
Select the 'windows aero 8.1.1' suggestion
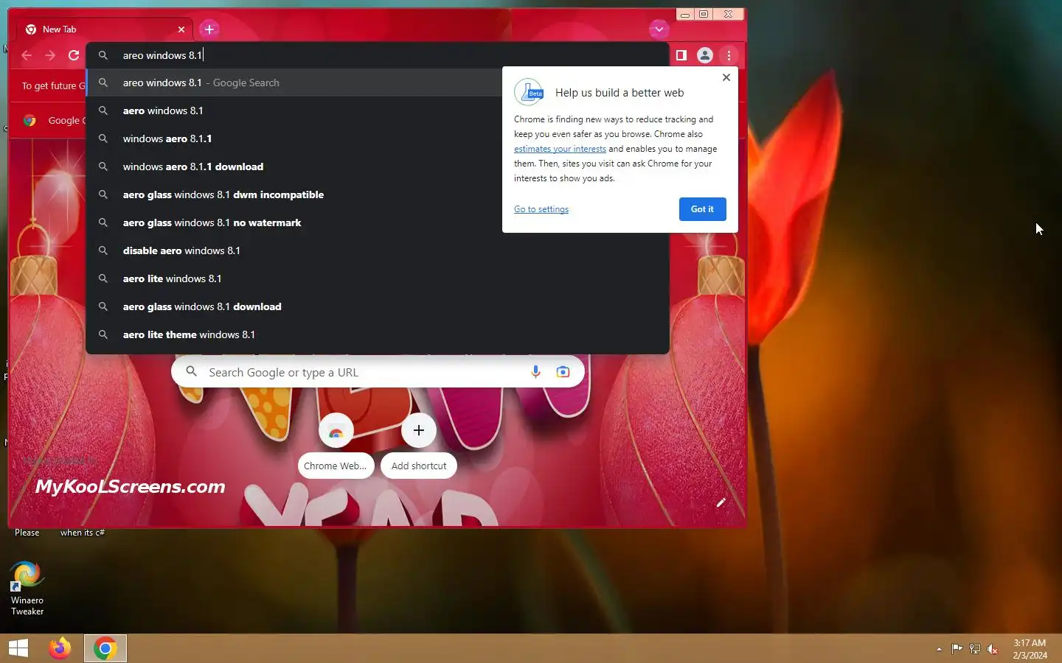click(x=294, y=138)
